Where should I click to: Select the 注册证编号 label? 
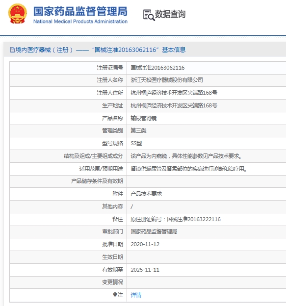click(x=110, y=68)
